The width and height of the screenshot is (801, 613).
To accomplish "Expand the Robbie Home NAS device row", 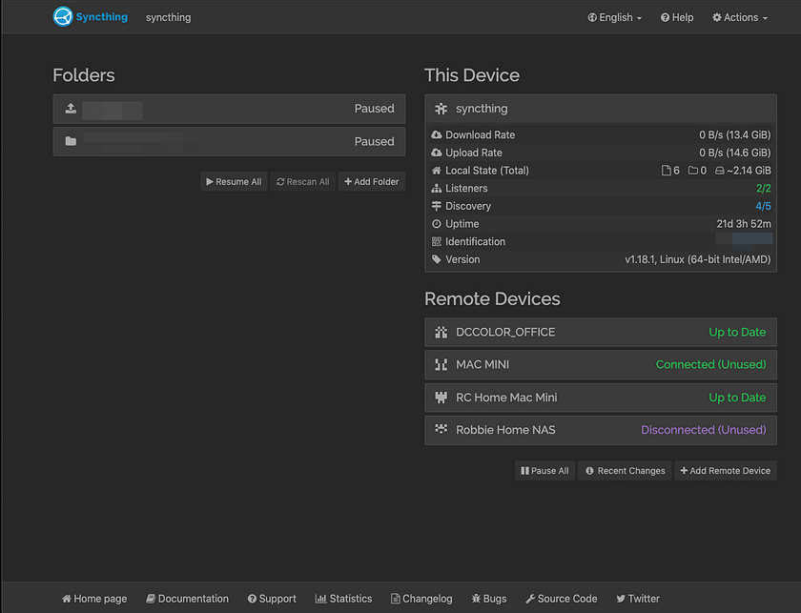I will [600, 430].
